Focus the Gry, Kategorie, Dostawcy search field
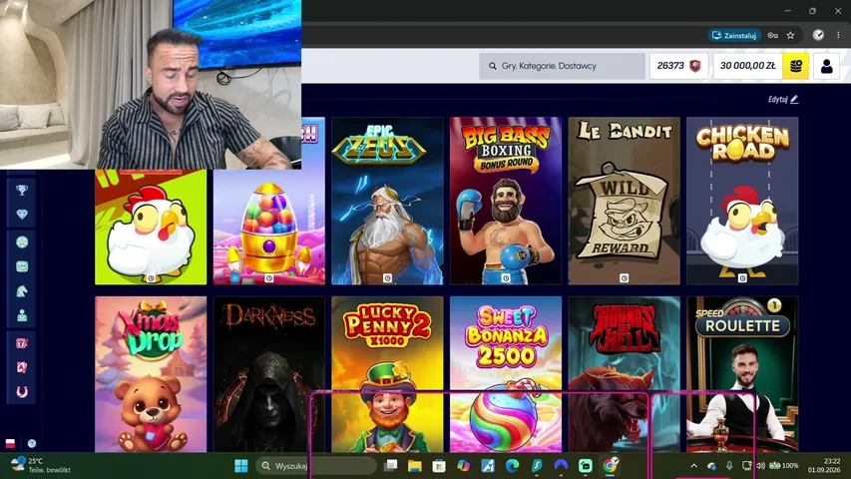The height and width of the screenshot is (479, 851). 563,66
